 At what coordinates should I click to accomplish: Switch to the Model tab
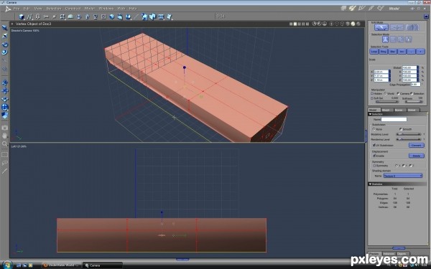pos(373,110)
